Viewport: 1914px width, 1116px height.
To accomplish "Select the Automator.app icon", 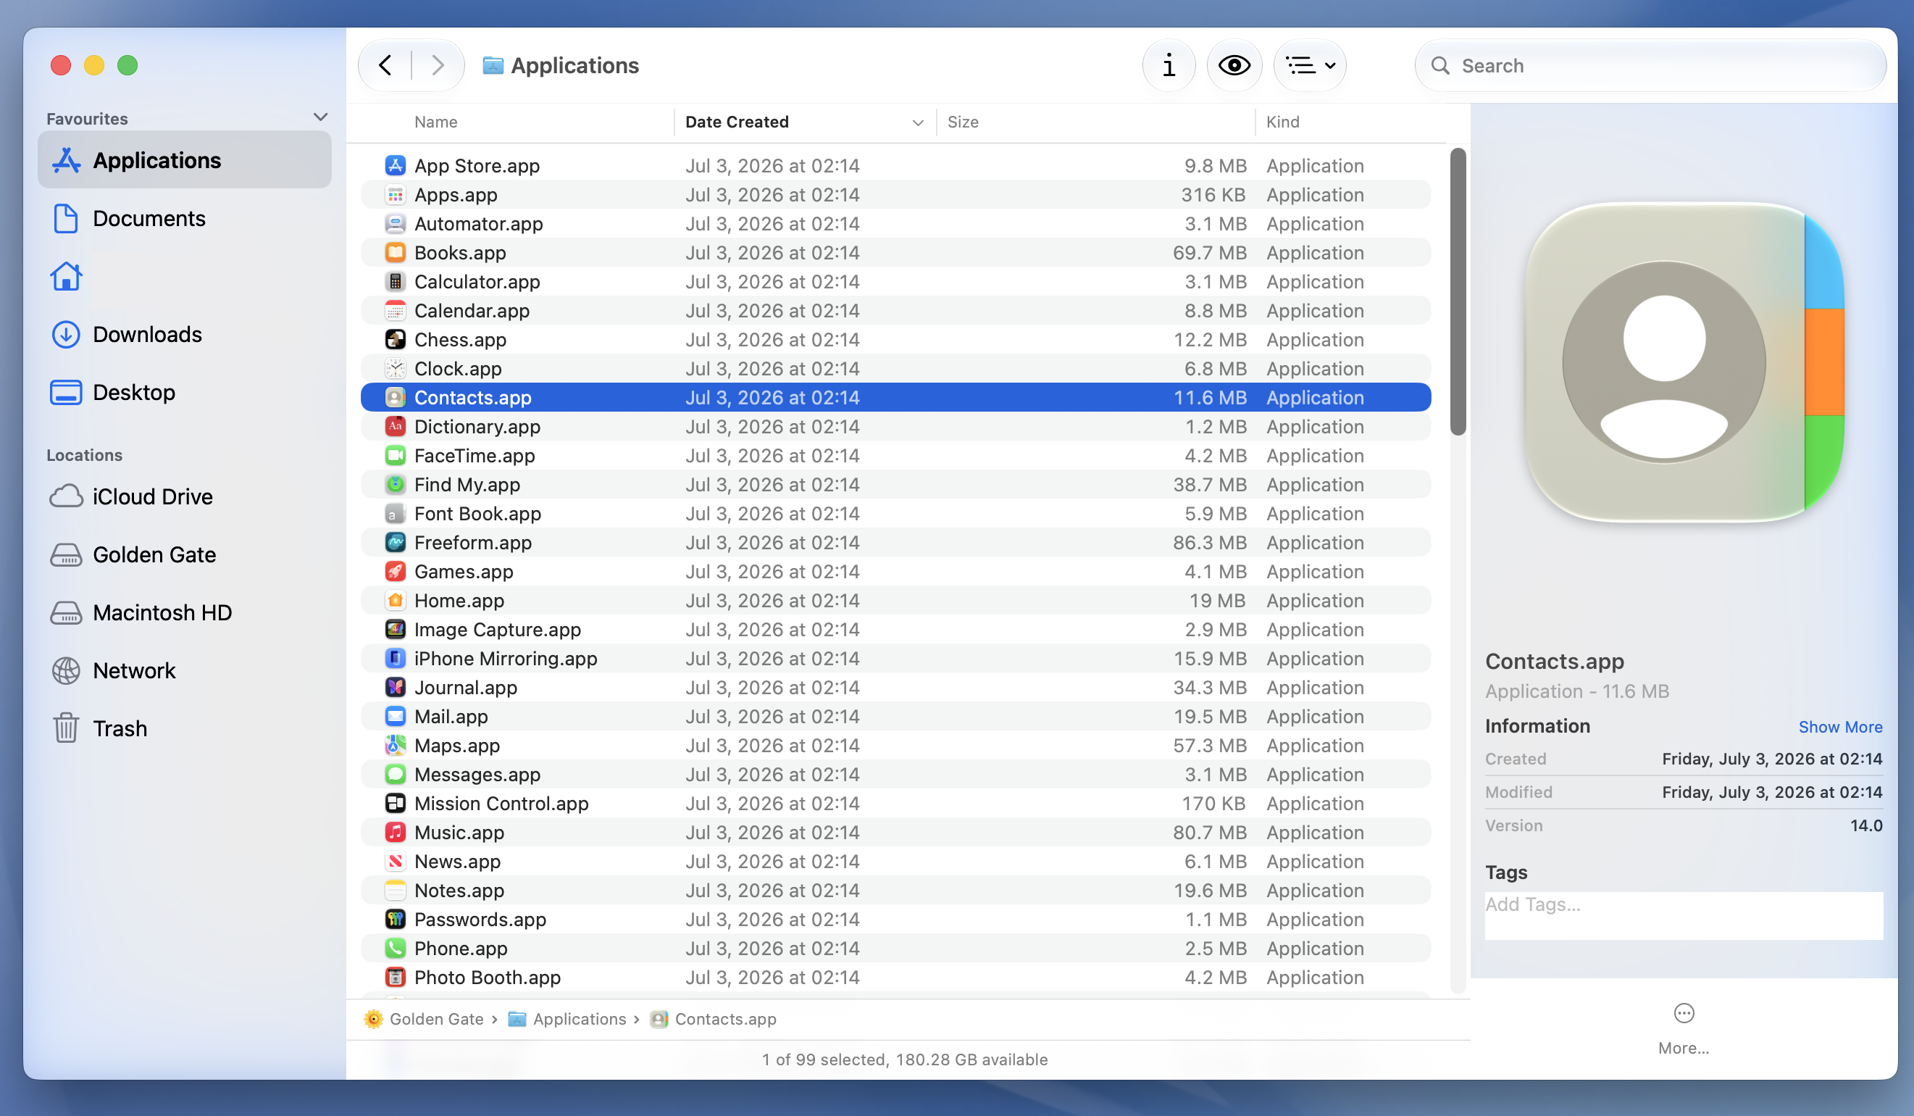I will pyautogui.click(x=395, y=223).
